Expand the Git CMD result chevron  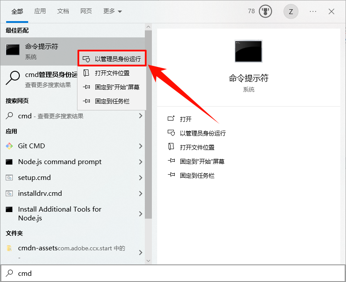coord(140,146)
